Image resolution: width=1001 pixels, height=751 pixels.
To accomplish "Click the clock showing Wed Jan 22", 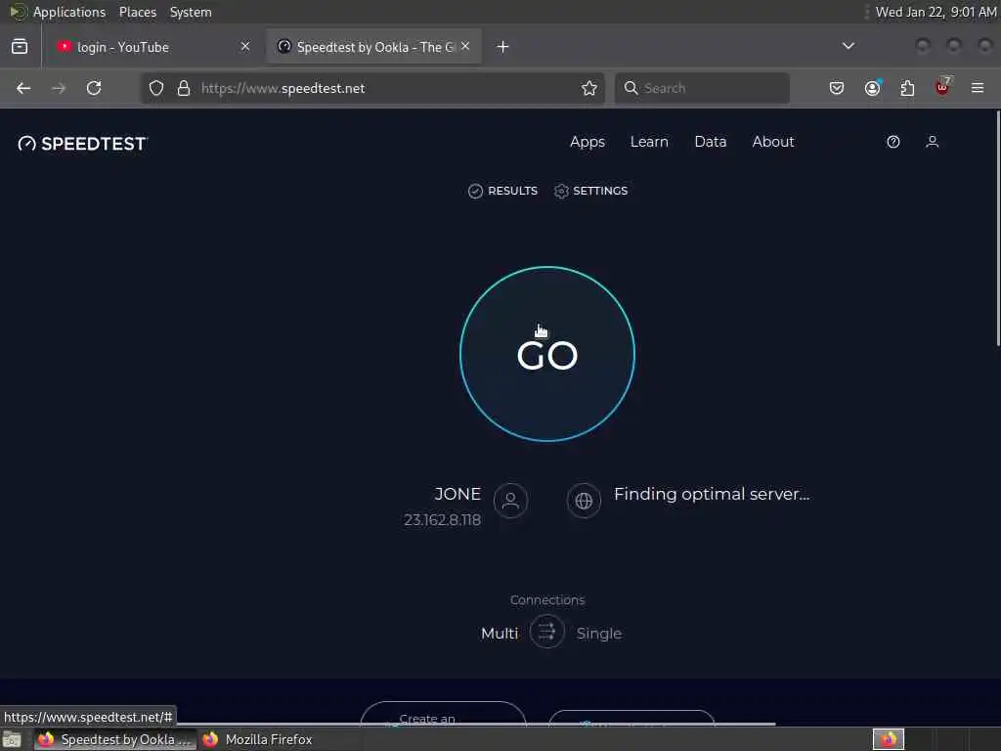I will point(936,12).
